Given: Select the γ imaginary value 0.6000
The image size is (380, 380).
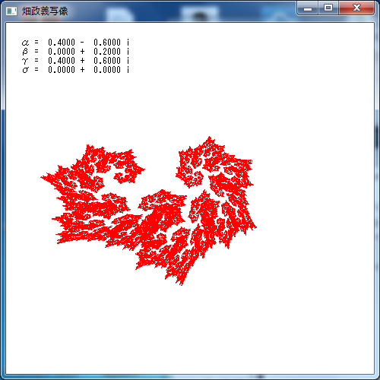Looking at the screenshot, I should [x=107, y=61].
